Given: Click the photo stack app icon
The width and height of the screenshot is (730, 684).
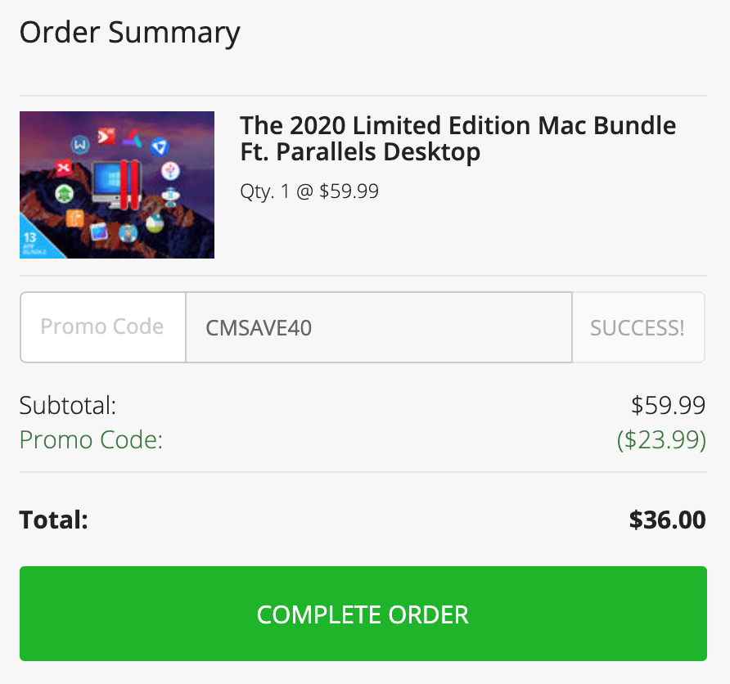Looking at the screenshot, I should 99,232.
